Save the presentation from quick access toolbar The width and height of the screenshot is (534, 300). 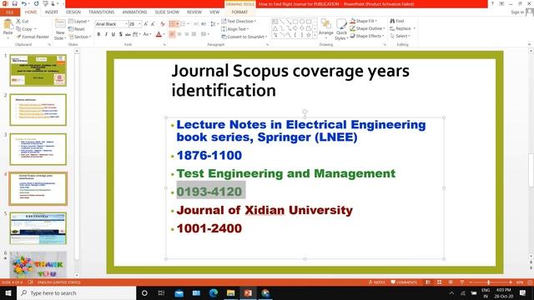click(15, 3)
